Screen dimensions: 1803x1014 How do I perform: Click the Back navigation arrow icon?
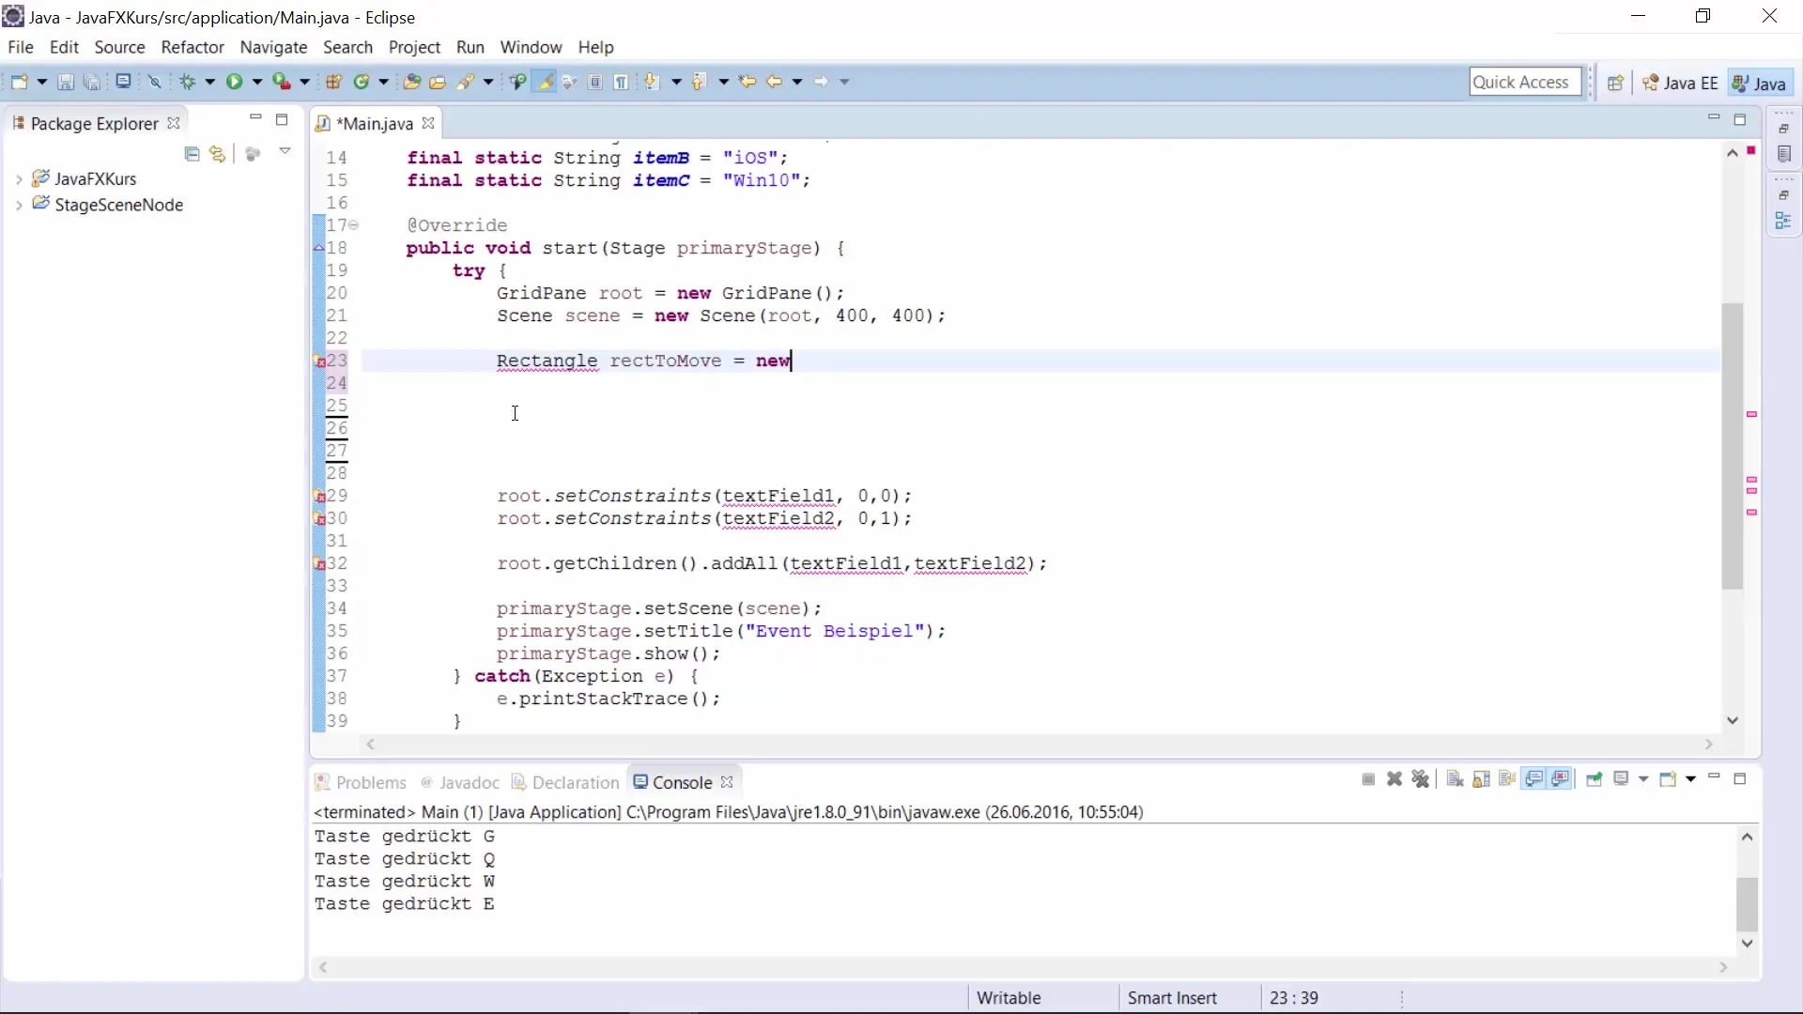(x=775, y=82)
